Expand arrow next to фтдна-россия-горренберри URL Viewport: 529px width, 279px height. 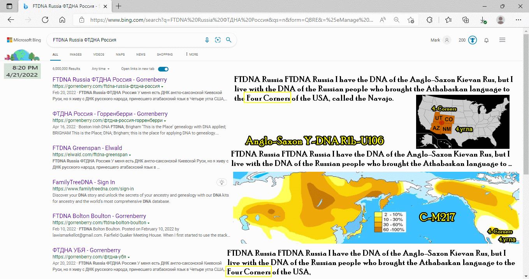click(165, 121)
